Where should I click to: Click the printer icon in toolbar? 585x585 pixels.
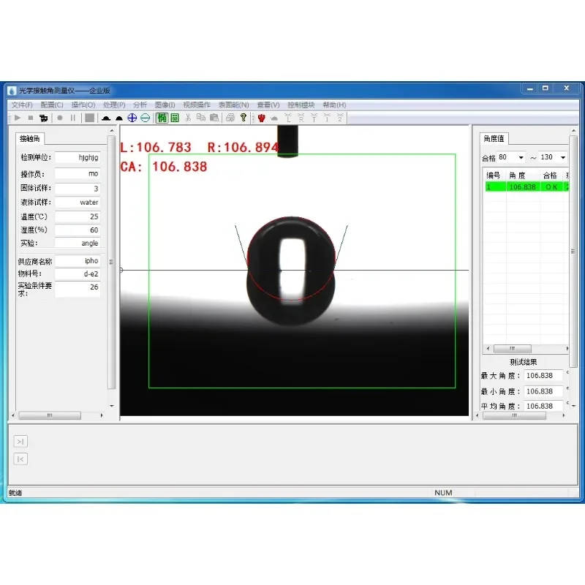pyautogui.click(x=230, y=118)
